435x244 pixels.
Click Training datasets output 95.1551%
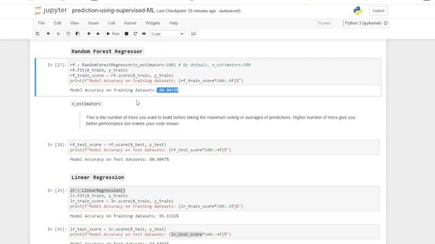pos(169,216)
